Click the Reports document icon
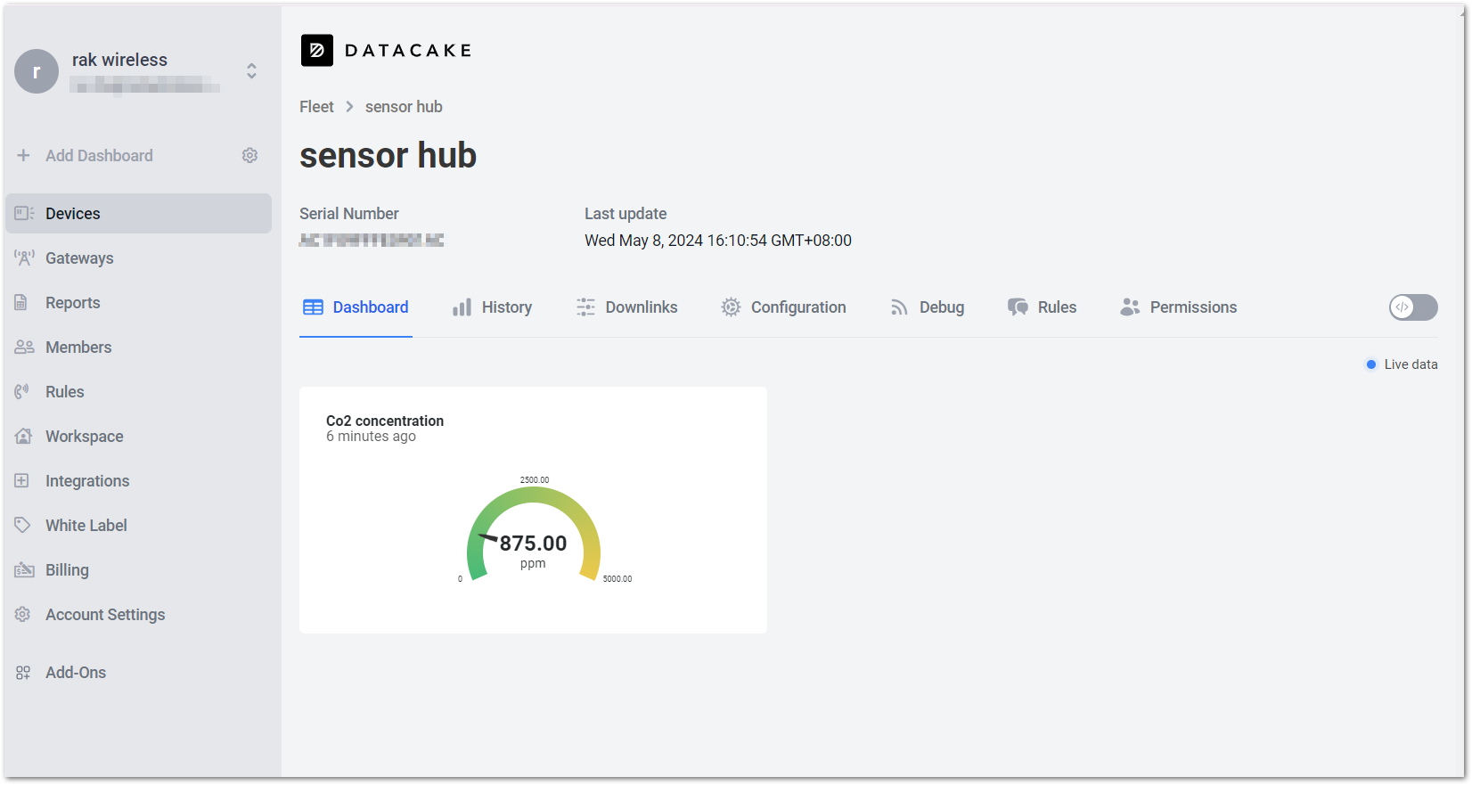Viewport: 1472px width, 785px height. tap(21, 303)
